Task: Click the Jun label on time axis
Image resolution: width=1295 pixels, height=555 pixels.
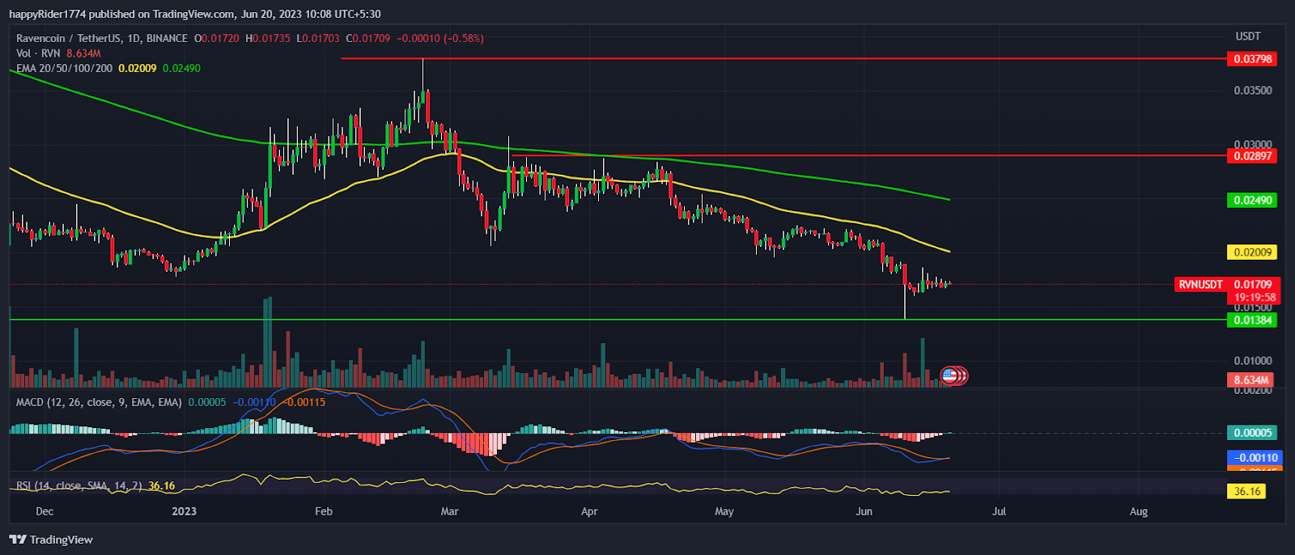Action: point(864,511)
